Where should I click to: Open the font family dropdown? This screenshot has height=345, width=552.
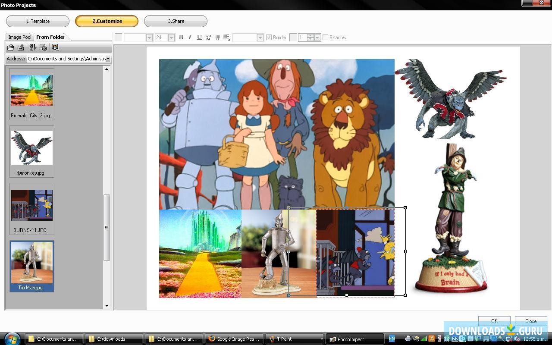(149, 38)
